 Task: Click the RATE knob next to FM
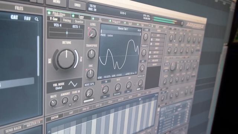[118, 87]
